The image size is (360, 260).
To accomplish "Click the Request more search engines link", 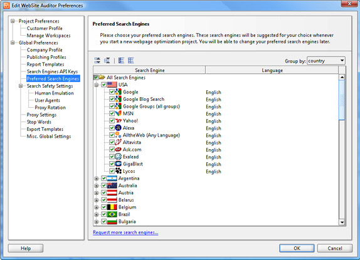I will [125, 232].
